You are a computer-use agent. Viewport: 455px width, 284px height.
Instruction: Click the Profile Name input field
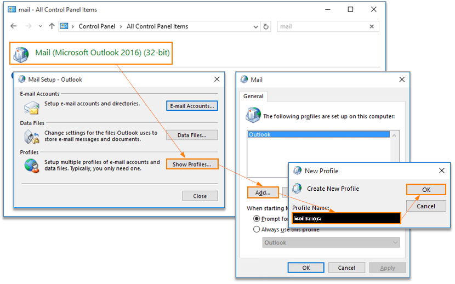click(346, 218)
